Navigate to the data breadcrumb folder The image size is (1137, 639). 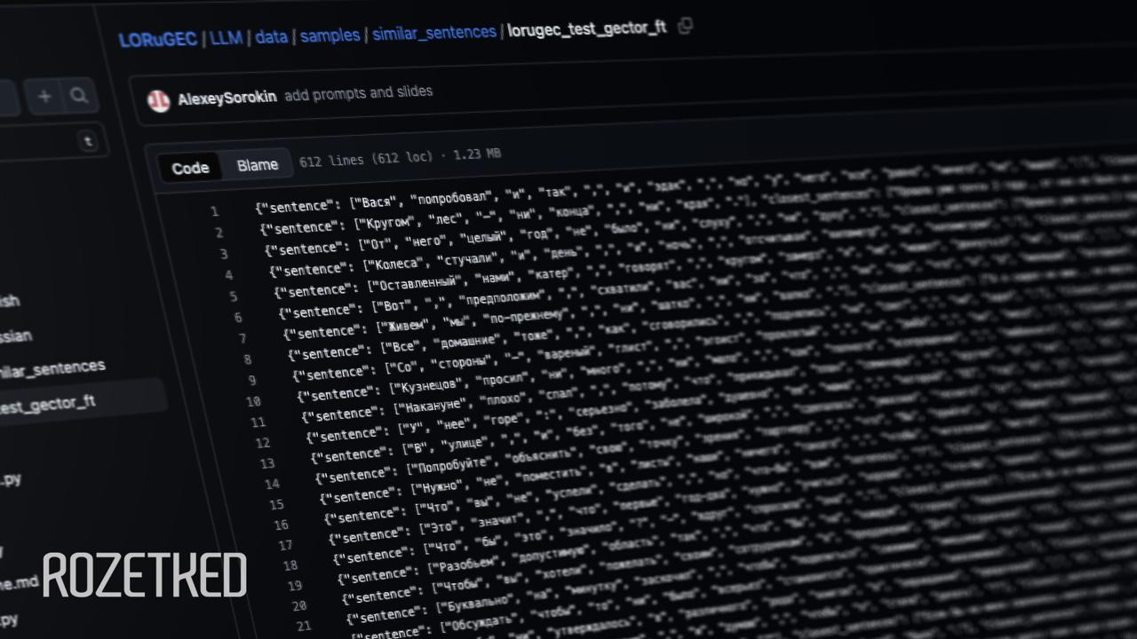point(271,37)
